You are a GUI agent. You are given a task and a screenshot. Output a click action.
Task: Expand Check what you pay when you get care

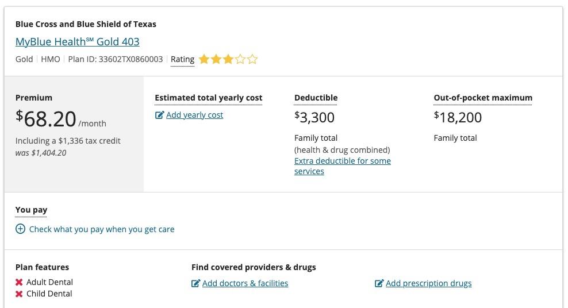click(x=102, y=229)
